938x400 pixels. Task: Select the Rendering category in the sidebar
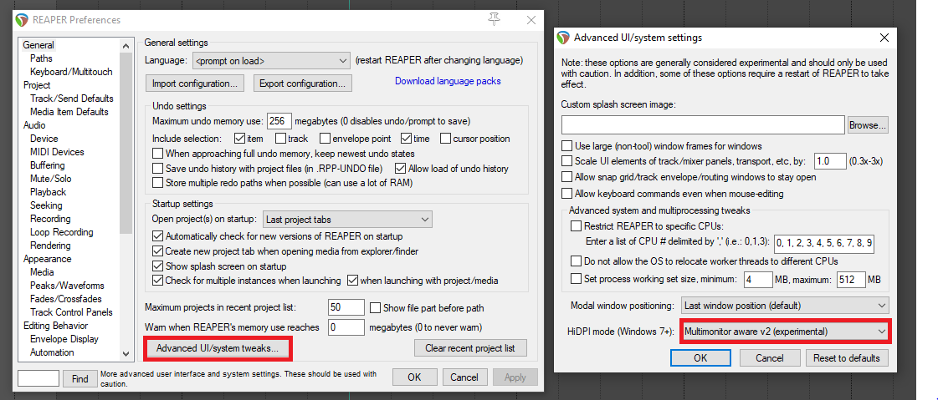pos(50,246)
